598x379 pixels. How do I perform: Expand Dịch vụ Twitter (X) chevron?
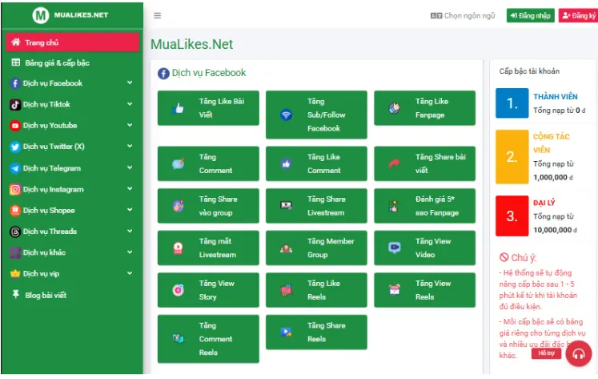tap(130, 146)
